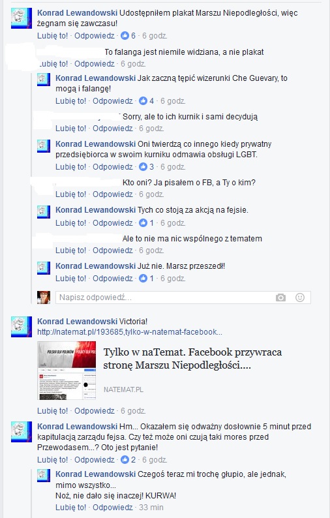This screenshot has width=330, height=518.
Task: Click like count icon showing 6
Action: tap(125, 36)
